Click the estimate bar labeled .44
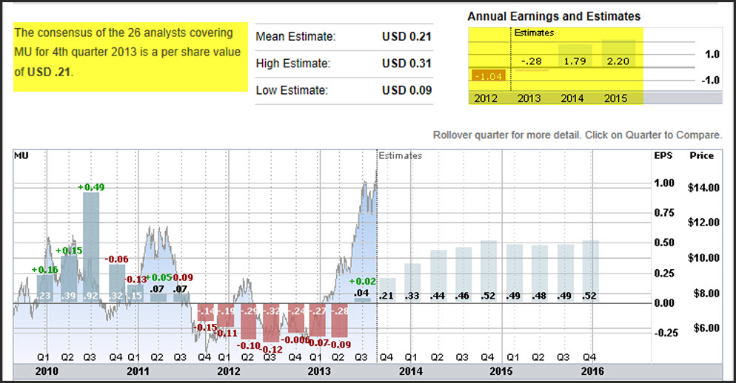 (438, 277)
